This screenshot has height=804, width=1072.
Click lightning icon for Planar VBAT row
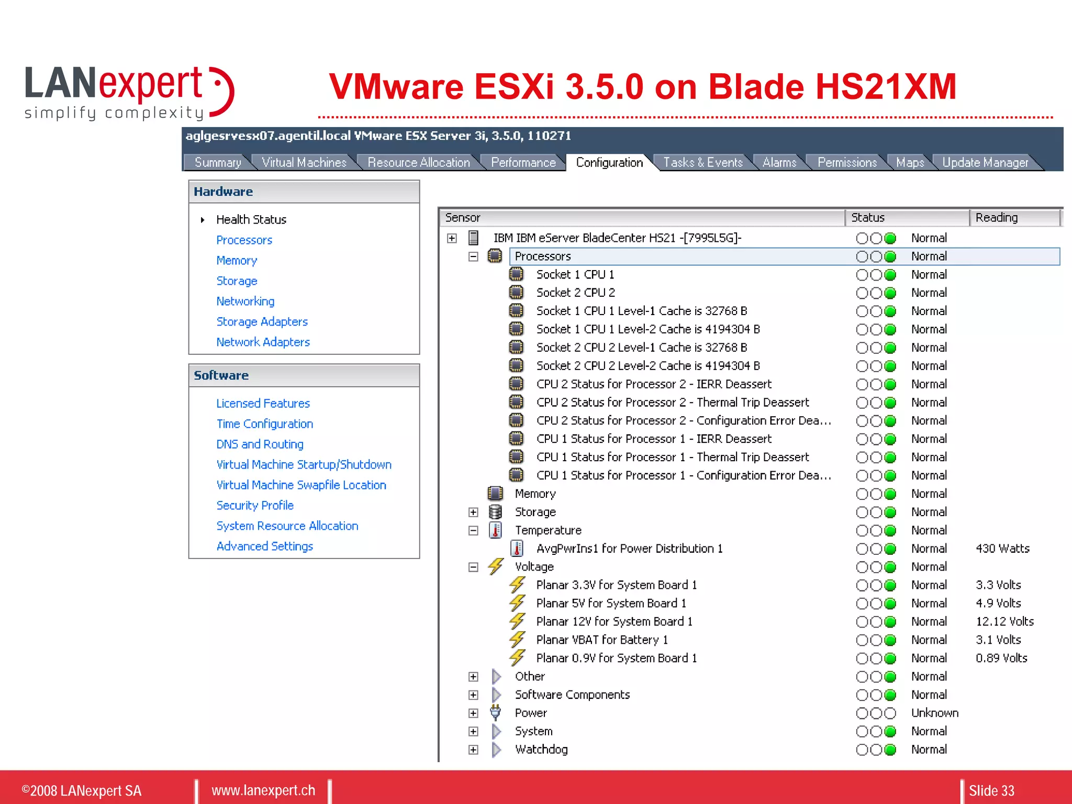coord(517,640)
